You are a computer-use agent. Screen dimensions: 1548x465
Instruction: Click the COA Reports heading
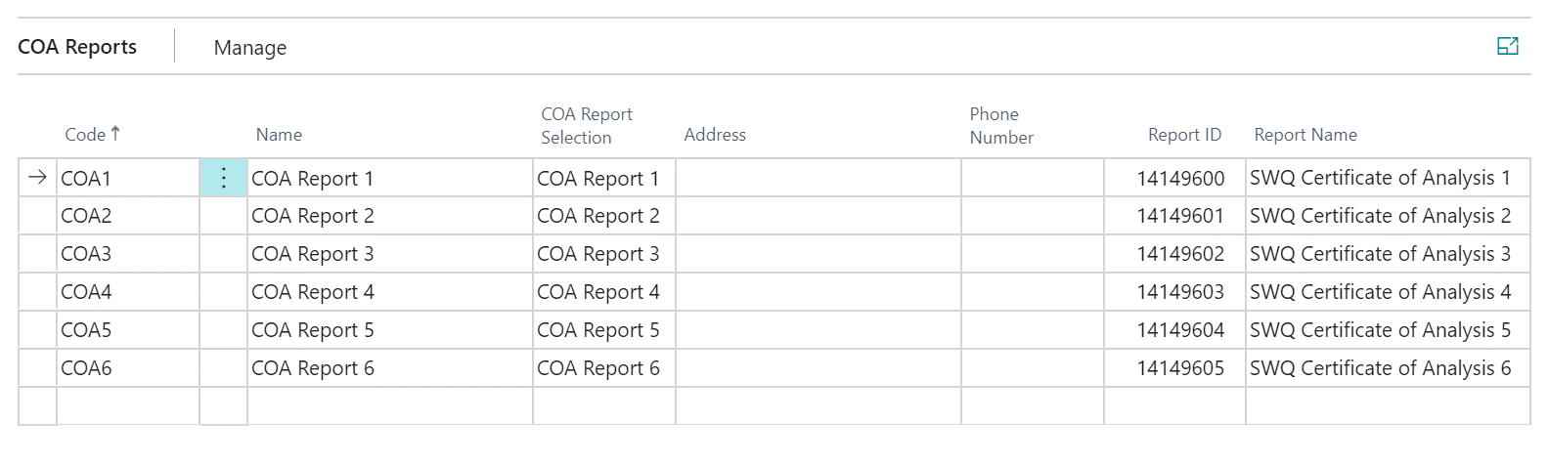click(77, 47)
